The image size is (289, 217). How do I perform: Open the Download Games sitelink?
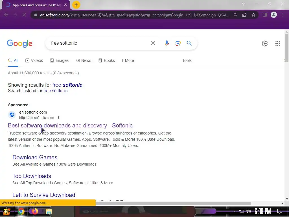point(35,157)
